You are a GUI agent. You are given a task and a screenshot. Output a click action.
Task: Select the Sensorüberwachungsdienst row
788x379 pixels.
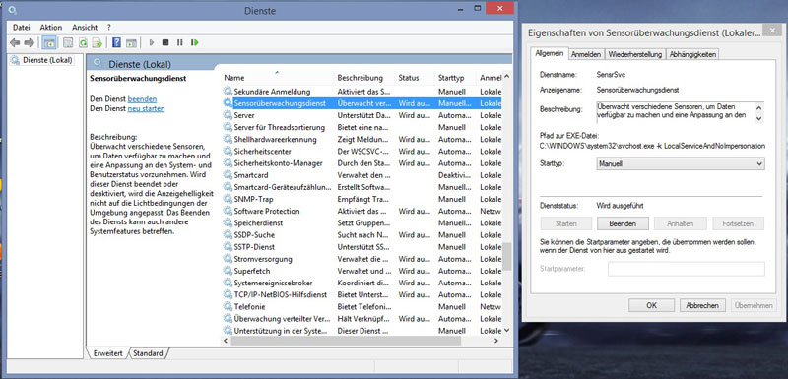click(x=361, y=104)
